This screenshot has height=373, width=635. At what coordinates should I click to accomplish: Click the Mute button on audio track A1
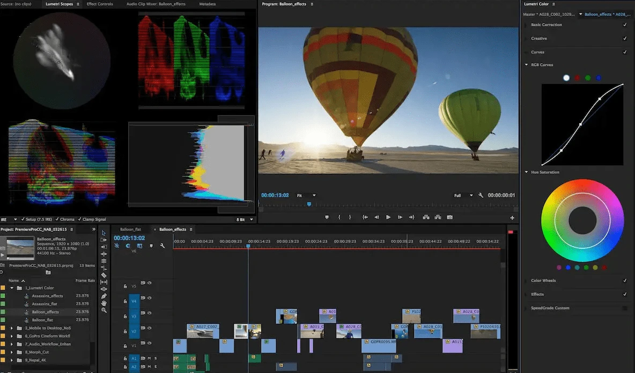(149, 358)
